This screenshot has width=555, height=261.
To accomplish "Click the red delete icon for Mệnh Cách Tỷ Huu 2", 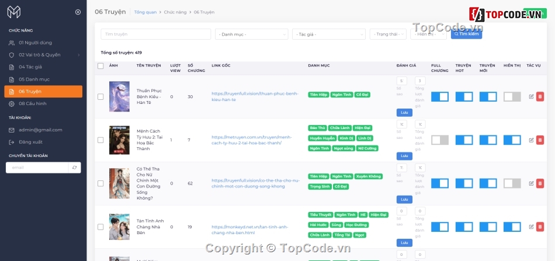I will (540, 140).
